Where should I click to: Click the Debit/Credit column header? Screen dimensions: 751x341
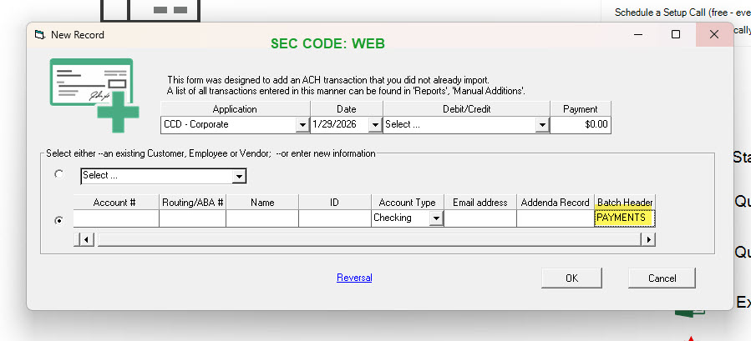point(466,109)
